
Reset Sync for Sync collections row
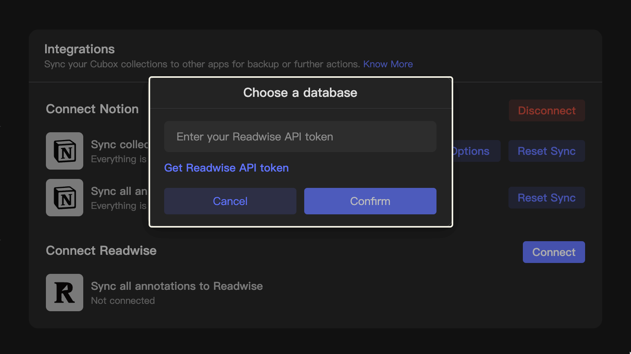(x=547, y=151)
